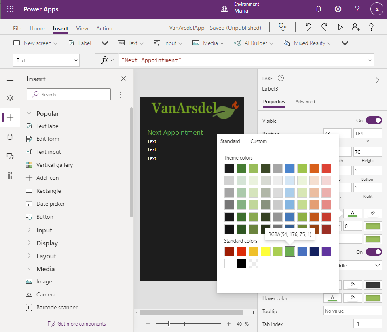Open the Tree view layers icon
Image resolution: width=387 pixels, height=332 pixels.
10,98
